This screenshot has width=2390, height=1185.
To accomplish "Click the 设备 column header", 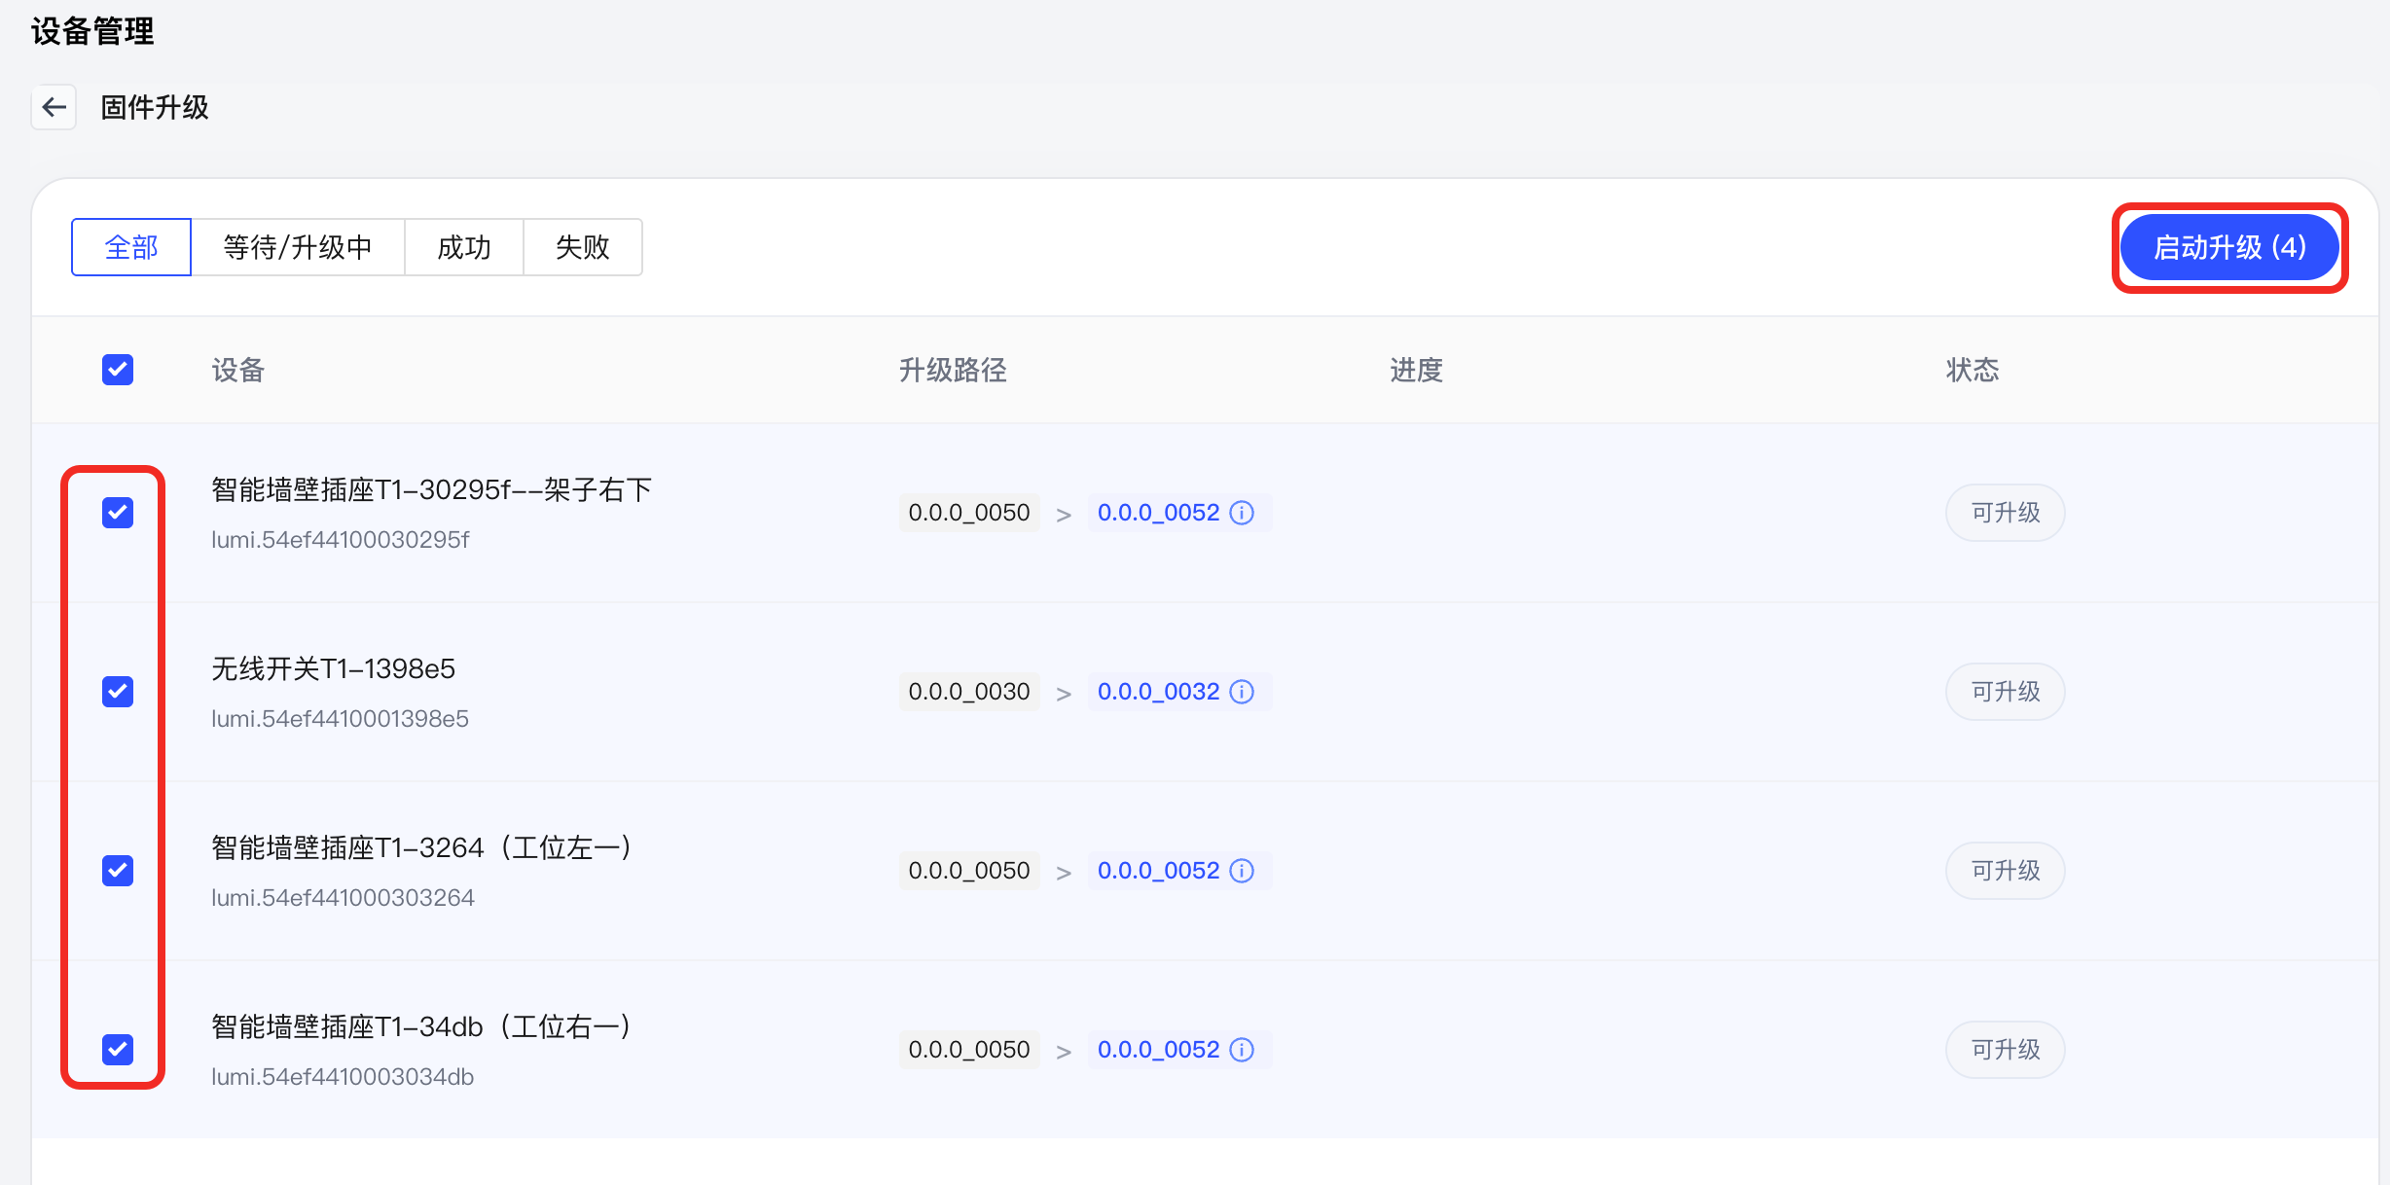I will 238,370.
